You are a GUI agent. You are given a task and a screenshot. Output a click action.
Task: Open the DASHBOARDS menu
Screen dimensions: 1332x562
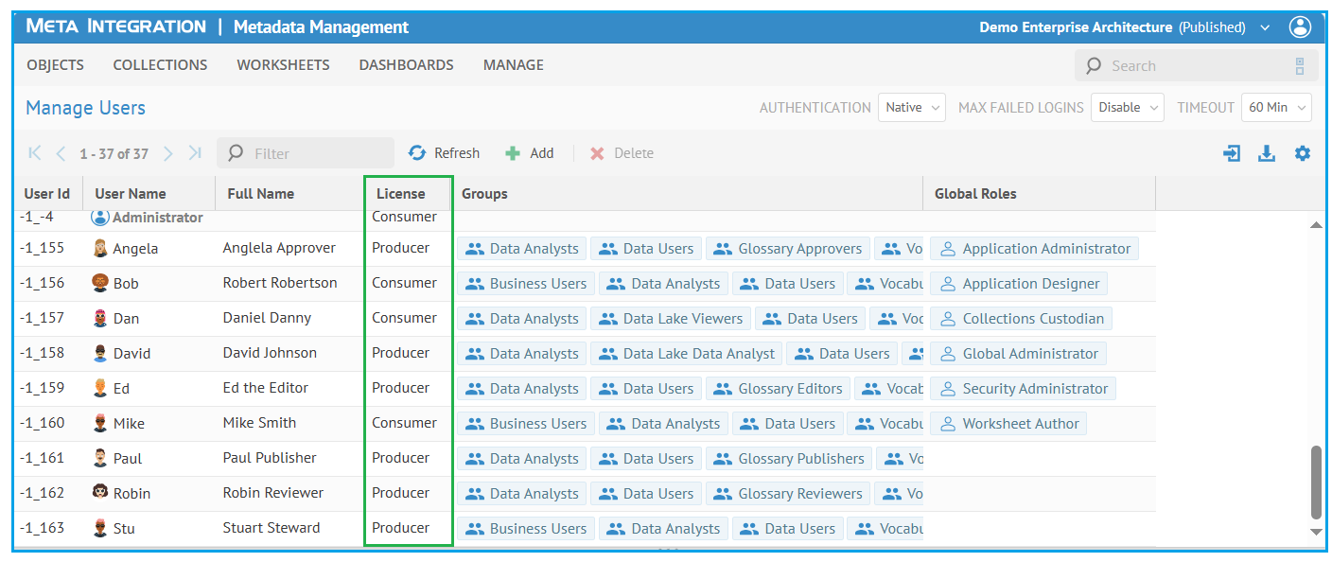406,65
